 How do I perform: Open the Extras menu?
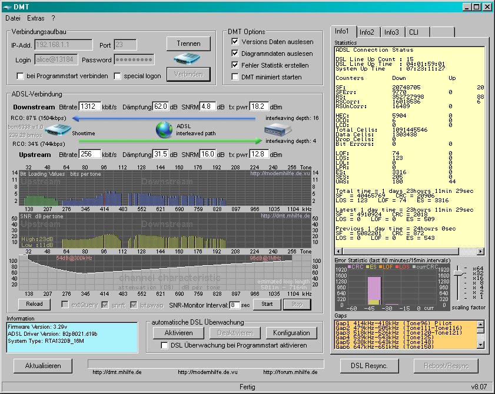35,18
